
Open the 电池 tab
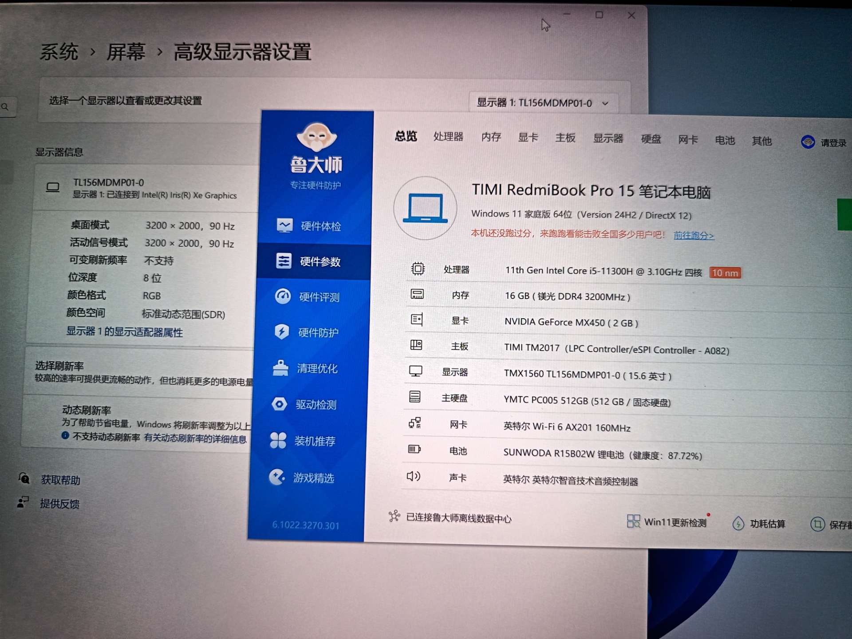click(725, 141)
